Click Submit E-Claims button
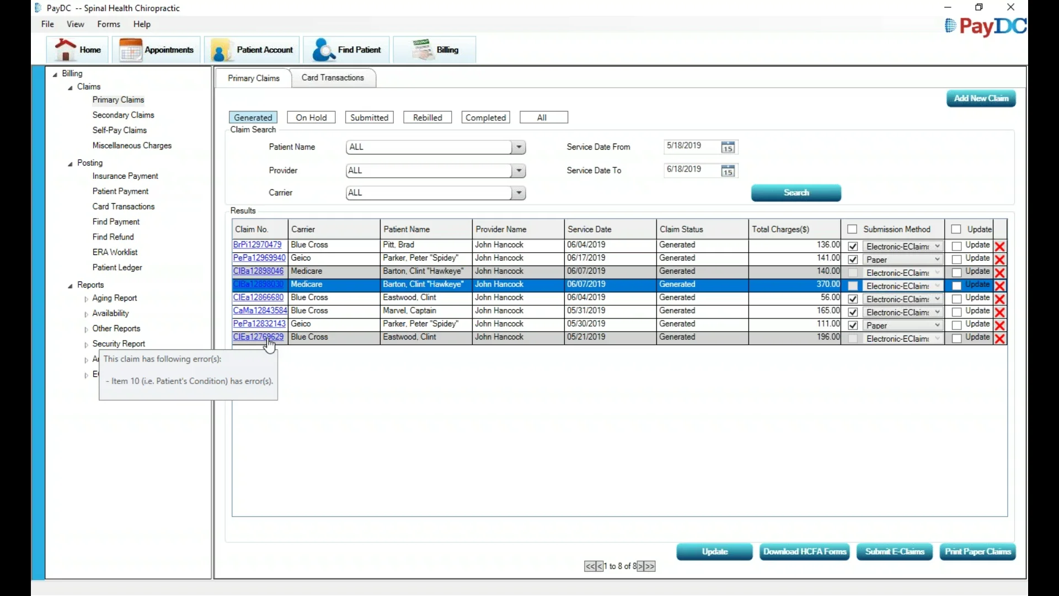1059x596 pixels. click(x=894, y=552)
